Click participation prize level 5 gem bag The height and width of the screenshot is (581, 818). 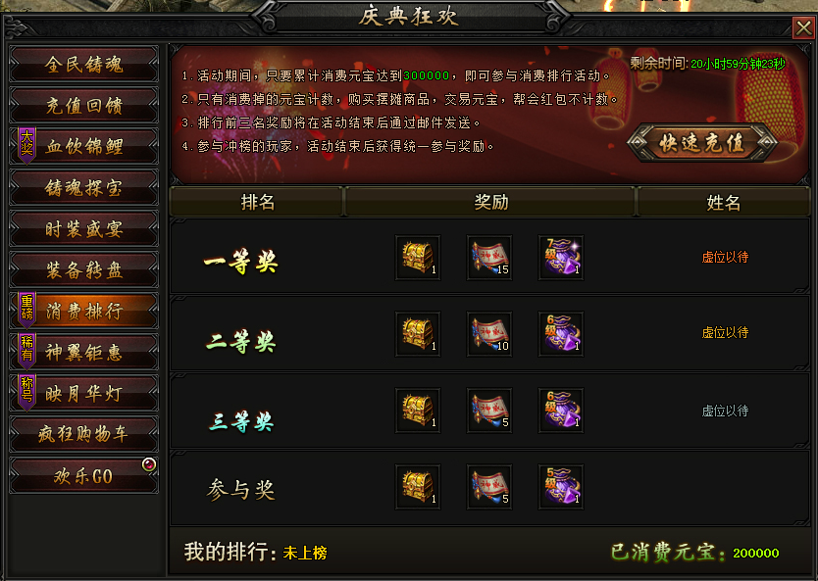click(561, 487)
